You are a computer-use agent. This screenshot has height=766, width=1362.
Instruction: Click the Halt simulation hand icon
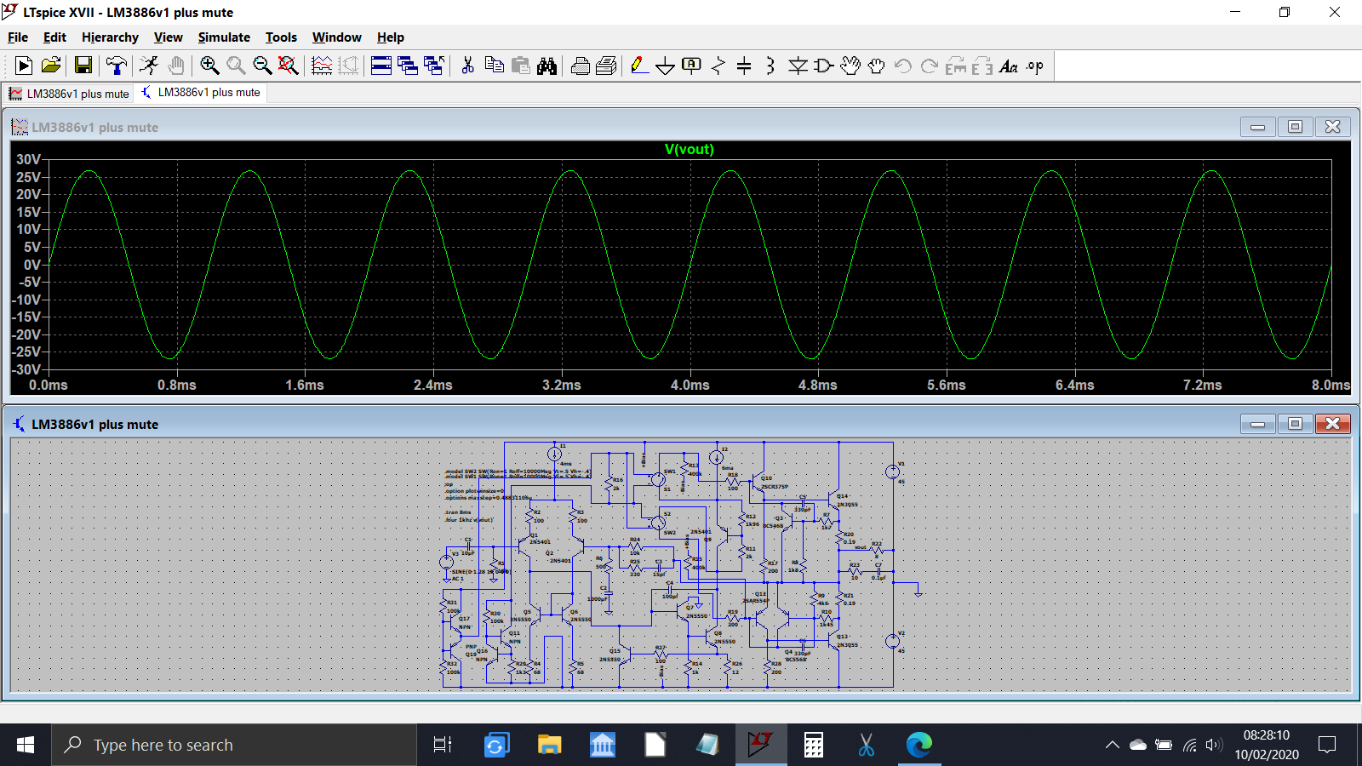(175, 66)
